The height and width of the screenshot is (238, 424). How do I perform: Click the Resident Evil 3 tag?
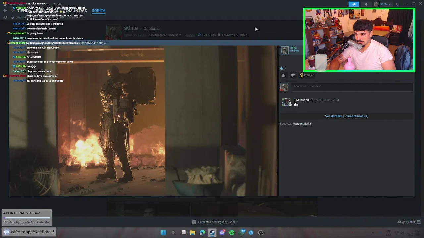click(302, 124)
